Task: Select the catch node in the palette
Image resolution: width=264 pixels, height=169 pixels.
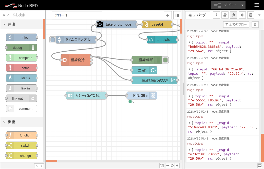Action: point(22,68)
